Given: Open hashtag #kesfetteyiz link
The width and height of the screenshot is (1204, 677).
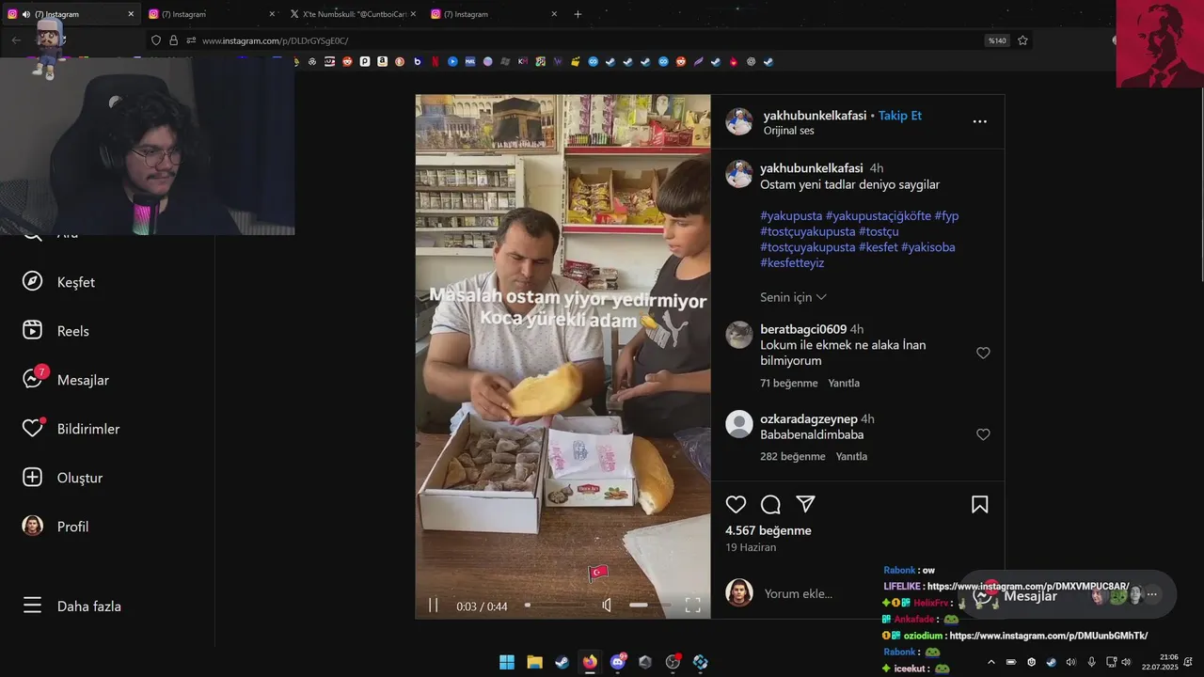Looking at the screenshot, I should pyautogui.click(x=792, y=263).
